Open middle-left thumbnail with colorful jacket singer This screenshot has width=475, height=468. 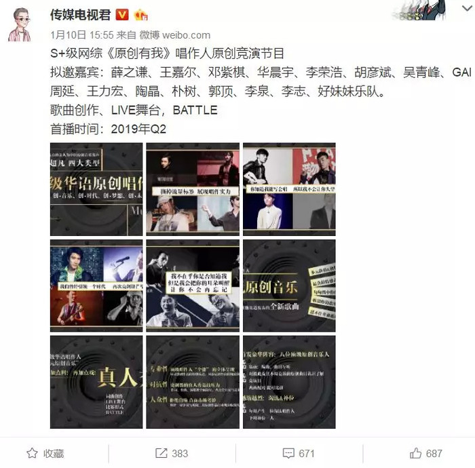pyautogui.click(x=96, y=286)
